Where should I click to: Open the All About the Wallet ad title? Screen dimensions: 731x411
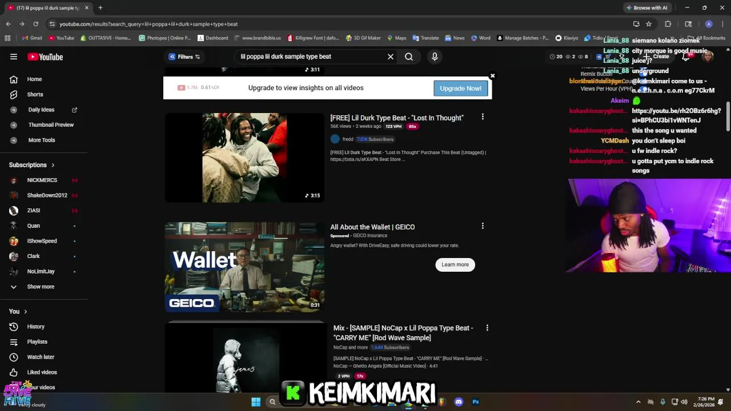coord(372,227)
